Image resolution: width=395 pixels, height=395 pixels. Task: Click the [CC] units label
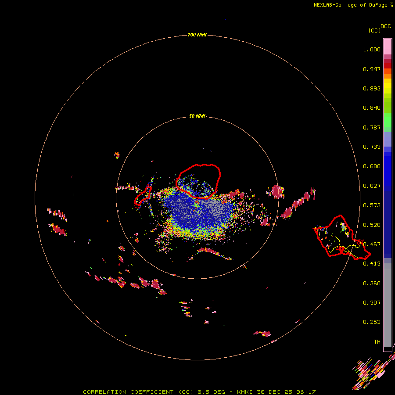pyautogui.click(x=374, y=30)
